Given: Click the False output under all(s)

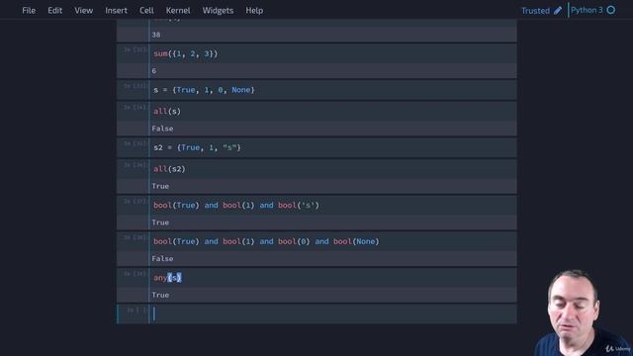Looking at the screenshot, I should tap(162, 129).
